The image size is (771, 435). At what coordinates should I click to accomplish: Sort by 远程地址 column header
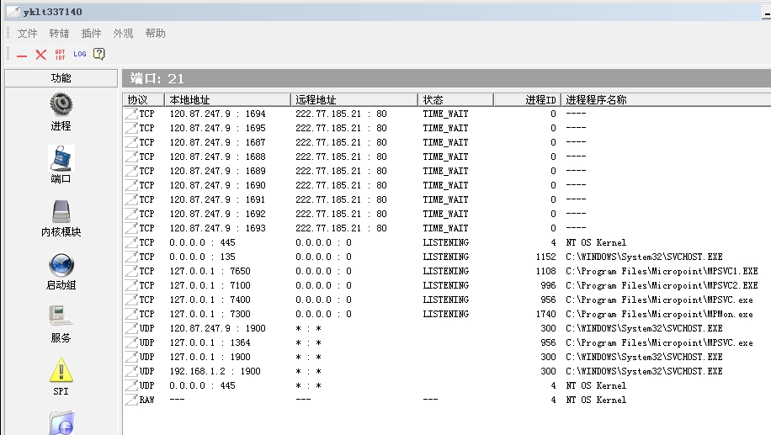click(x=354, y=100)
